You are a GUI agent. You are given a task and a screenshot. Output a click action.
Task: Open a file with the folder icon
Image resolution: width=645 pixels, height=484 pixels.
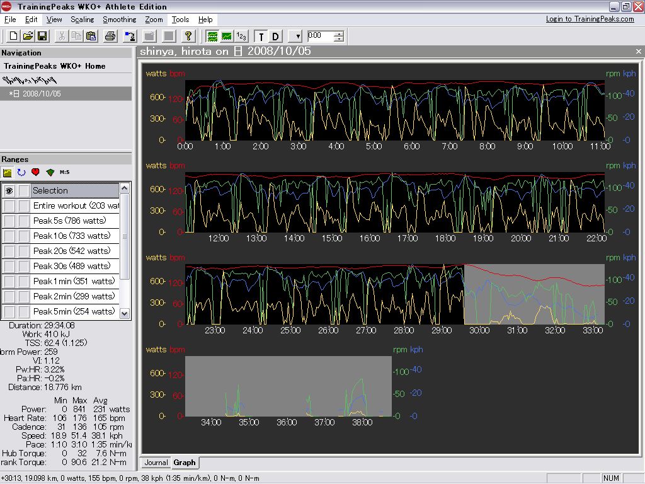(28, 36)
